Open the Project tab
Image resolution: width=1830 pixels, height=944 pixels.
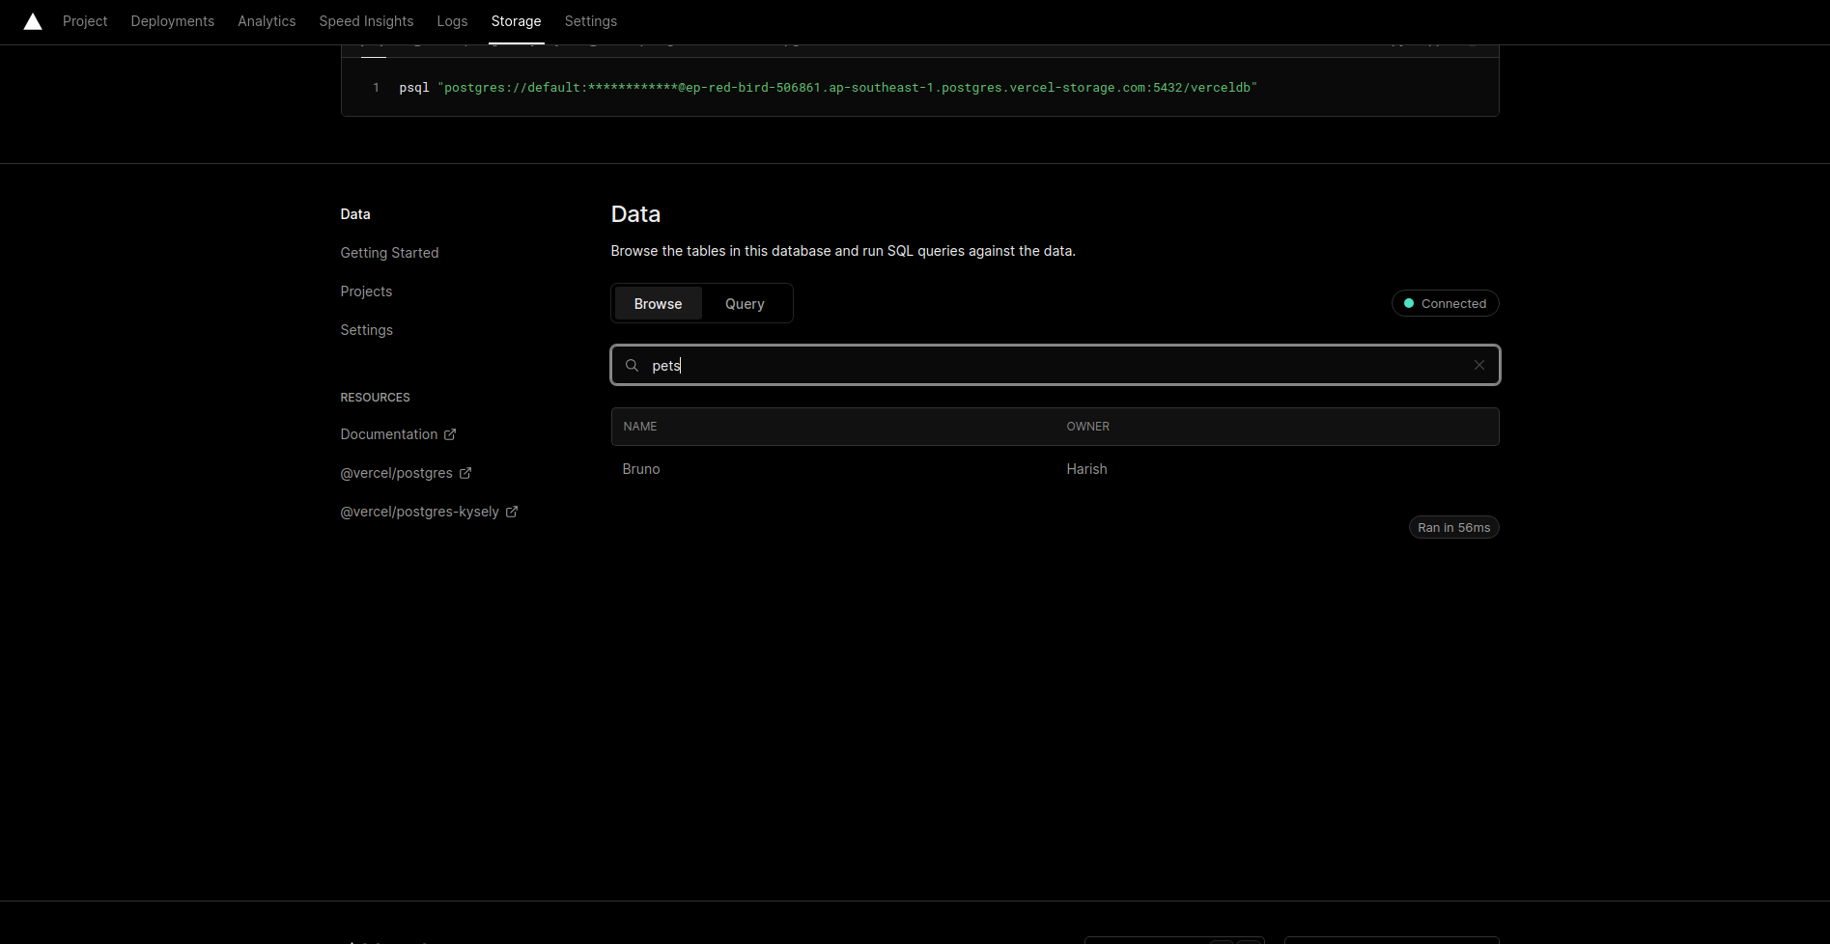coord(85,21)
